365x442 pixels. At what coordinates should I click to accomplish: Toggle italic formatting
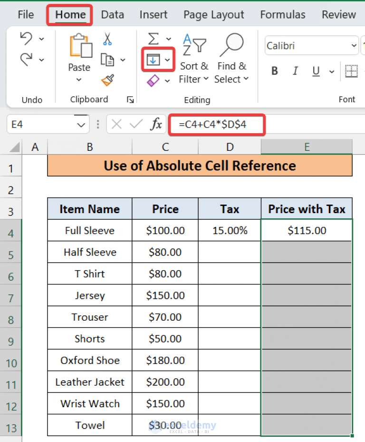point(295,70)
